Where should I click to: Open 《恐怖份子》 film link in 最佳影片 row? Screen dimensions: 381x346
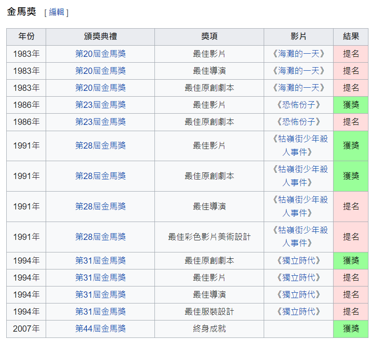pyautogui.click(x=298, y=105)
